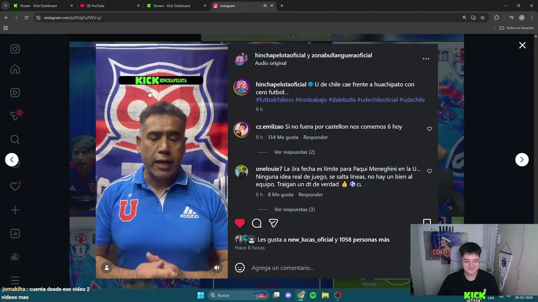
Task: Go to next post arrow
Action: [522, 159]
